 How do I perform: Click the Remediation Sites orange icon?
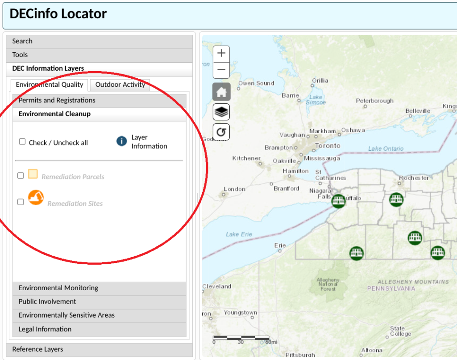coord(36,198)
